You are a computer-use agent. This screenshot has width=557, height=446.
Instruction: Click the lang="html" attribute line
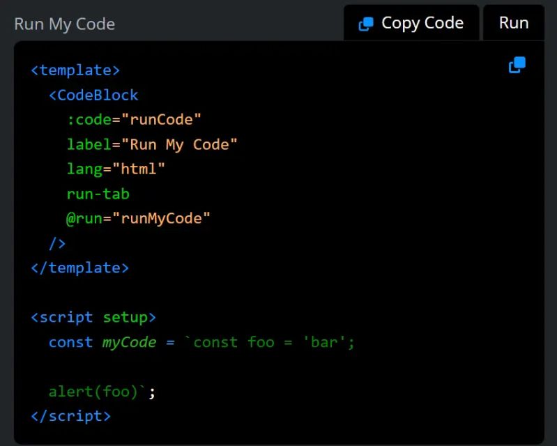(116, 169)
